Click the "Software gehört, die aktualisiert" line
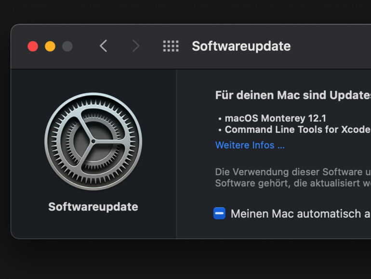Viewport: 371px width, 279px height. click(292, 183)
